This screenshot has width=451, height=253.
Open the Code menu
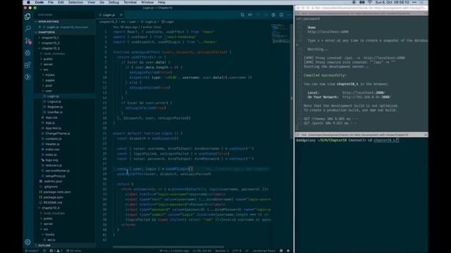39,2
